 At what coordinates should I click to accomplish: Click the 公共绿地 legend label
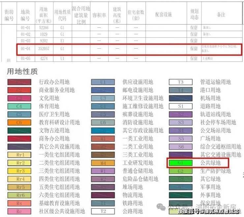tap(210, 163)
